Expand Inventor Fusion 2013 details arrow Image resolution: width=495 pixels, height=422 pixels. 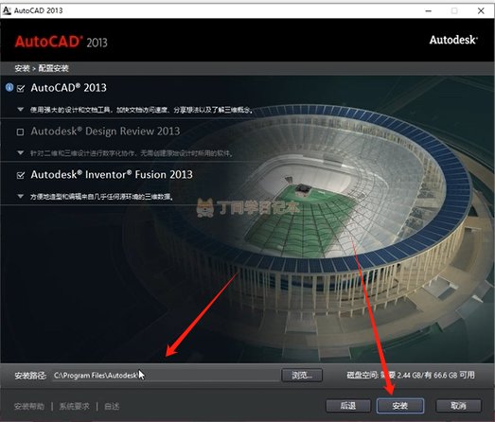21,196
